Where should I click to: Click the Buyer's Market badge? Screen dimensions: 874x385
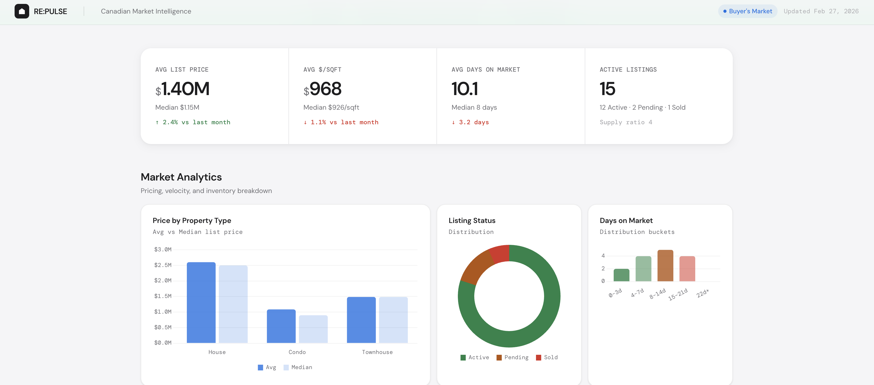pos(747,11)
